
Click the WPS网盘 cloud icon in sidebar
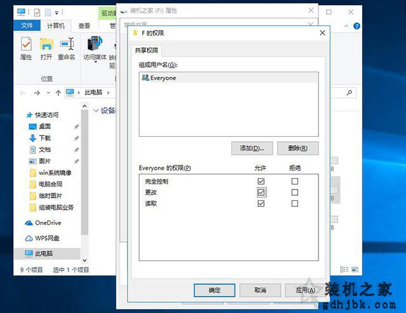pyautogui.click(x=29, y=238)
